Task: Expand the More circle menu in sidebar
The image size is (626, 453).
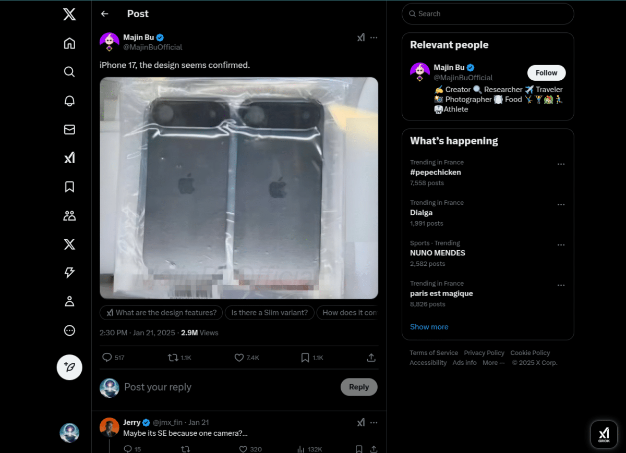Action: [69, 330]
